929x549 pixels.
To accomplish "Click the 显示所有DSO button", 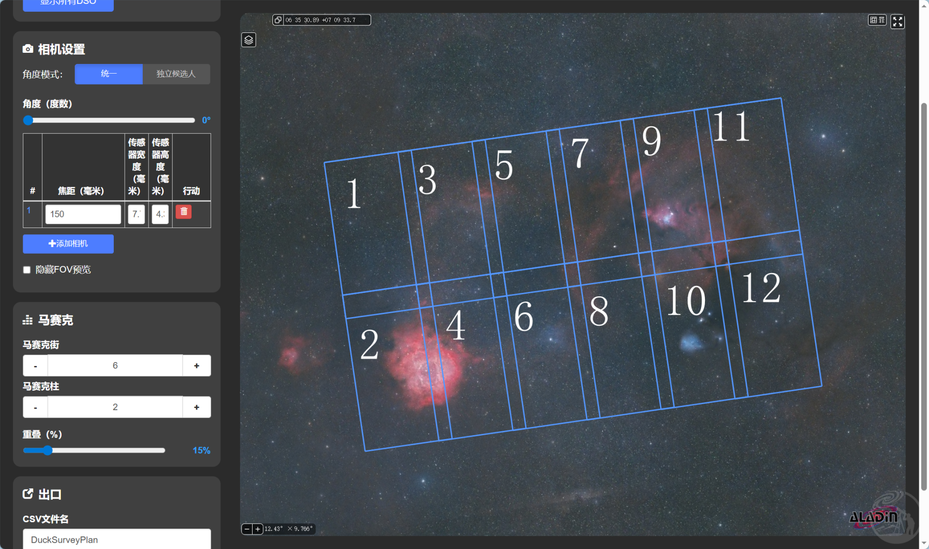I will [68, 4].
